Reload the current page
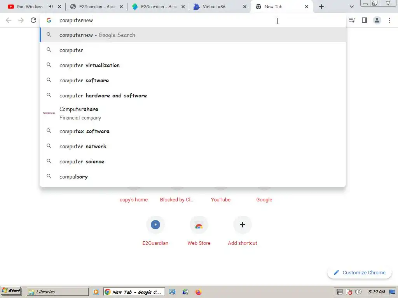This screenshot has height=298, width=398. coord(33,20)
